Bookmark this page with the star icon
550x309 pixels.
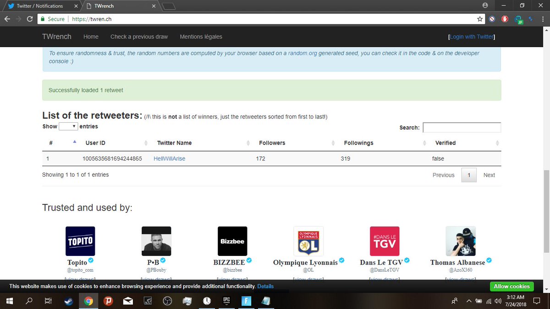click(x=480, y=19)
